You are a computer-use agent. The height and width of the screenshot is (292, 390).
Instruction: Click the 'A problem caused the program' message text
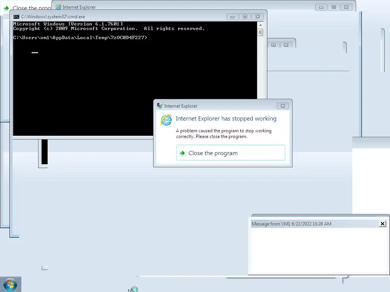224,133
